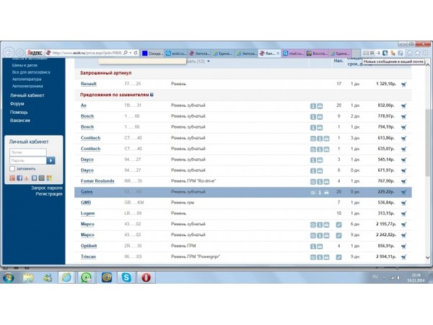Switch to the mail.ru browser tab
Image resolution: width=433 pixels, height=325 pixels.
pos(293,53)
